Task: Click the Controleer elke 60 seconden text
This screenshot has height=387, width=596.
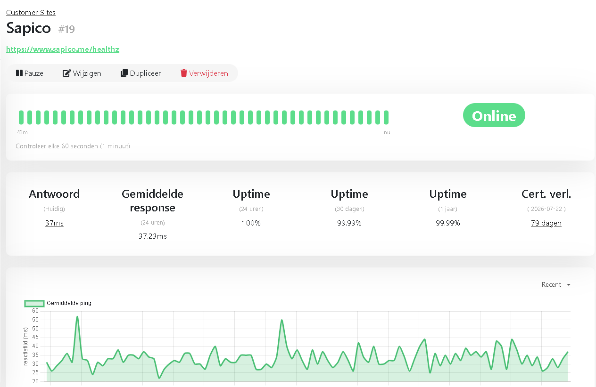Action: click(73, 146)
